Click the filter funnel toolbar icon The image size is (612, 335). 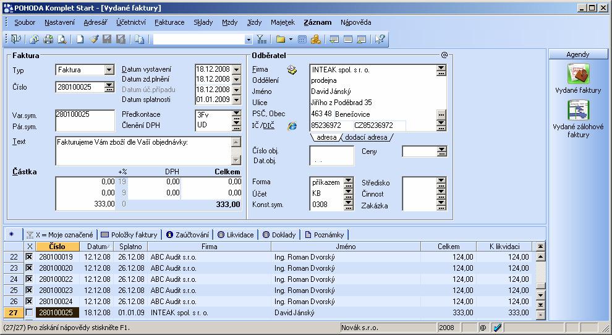click(x=261, y=39)
